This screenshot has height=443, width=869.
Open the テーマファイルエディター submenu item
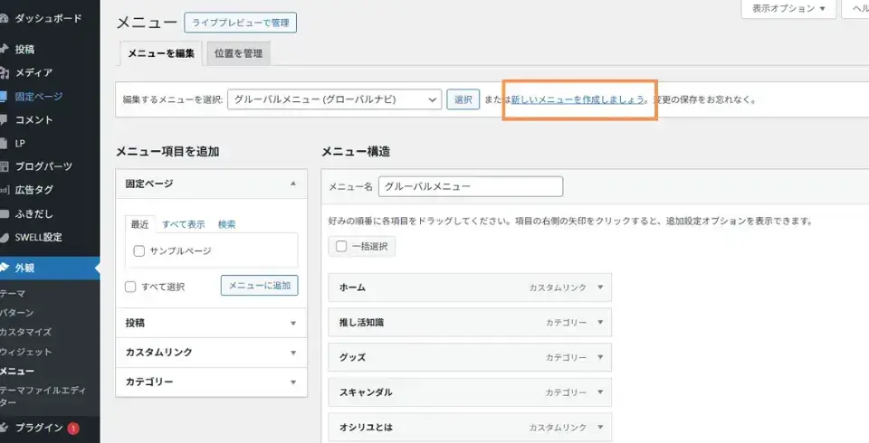[x=43, y=397]
